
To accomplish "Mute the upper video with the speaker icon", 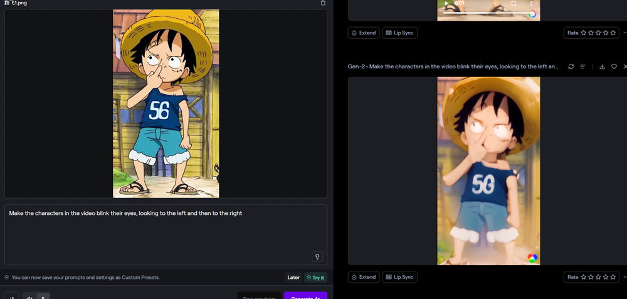I will [x=495, y=3].
